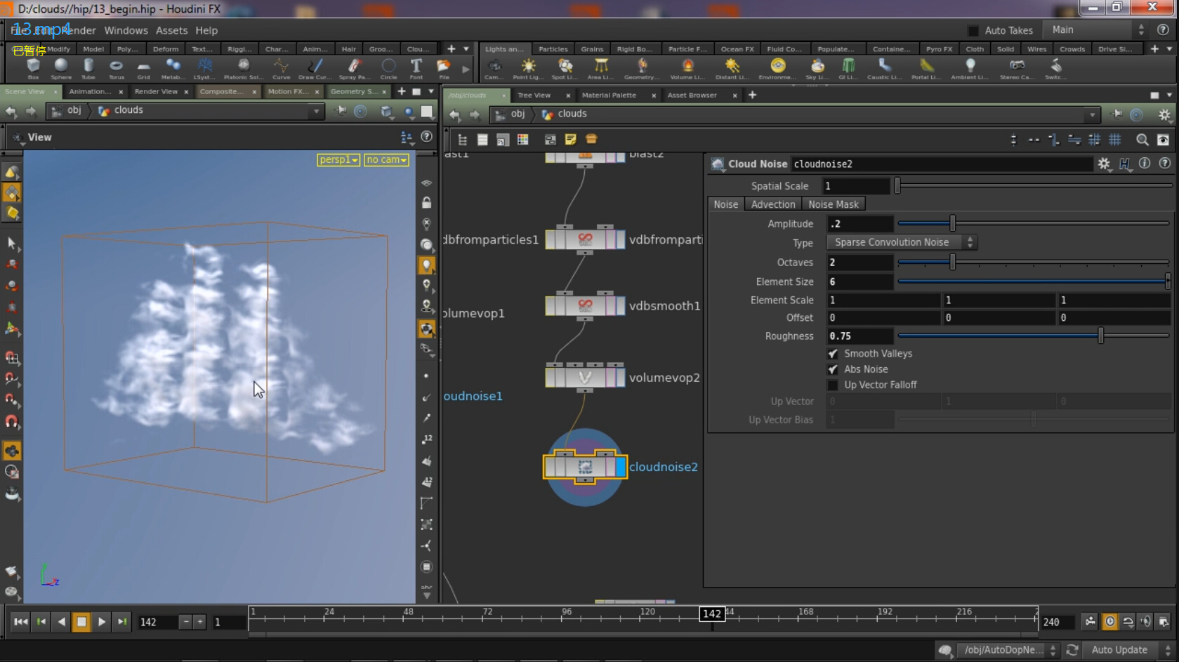Open the Auto Update mode dropdown

[x=1128, y=650]
